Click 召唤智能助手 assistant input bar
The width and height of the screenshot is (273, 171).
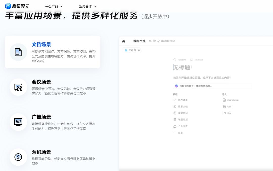point(212,86)
